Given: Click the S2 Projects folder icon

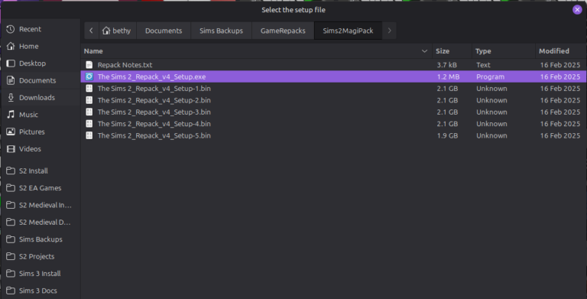Looking at the screenshot, I should (x=11, y=256).
